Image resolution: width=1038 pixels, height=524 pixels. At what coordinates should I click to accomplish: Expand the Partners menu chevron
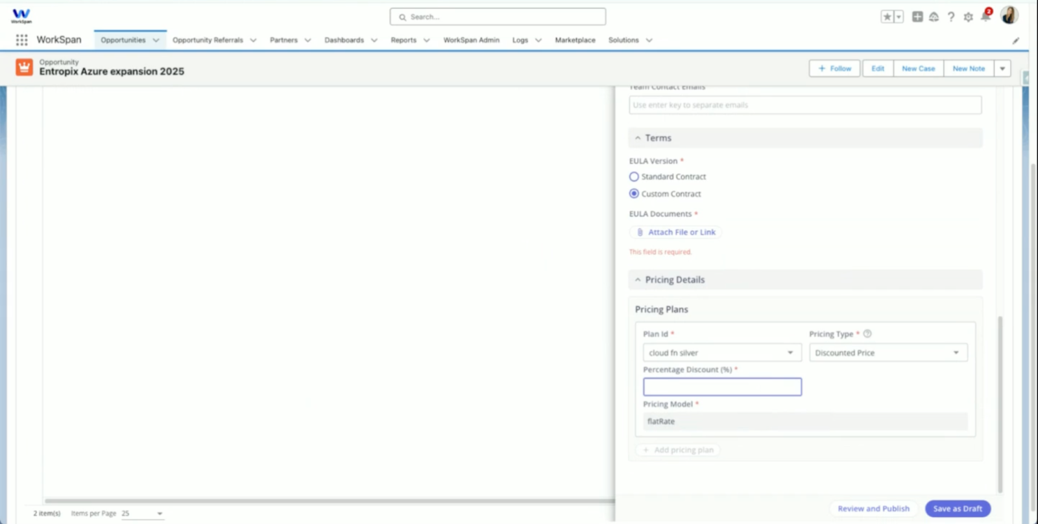click(308, 40)
